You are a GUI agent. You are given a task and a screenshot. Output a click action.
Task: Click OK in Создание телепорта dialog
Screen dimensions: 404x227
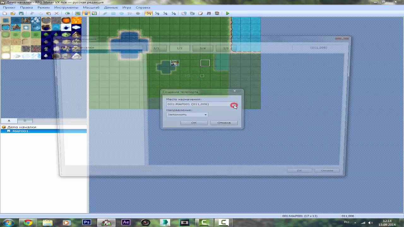click(194, 123)
